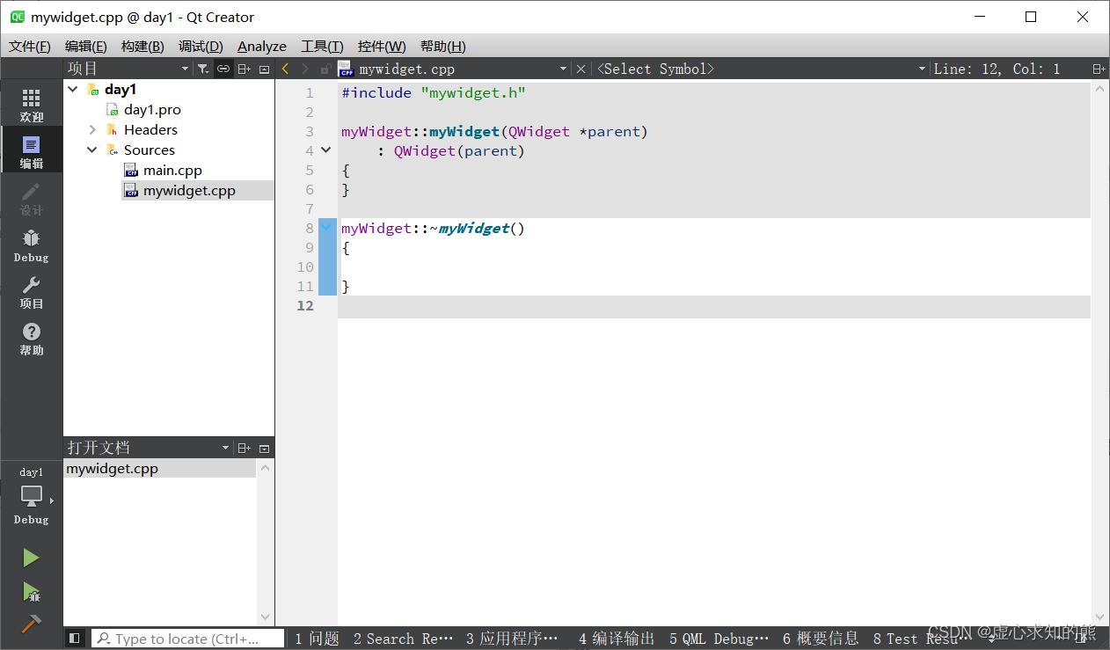The width and height of the screenshot is (1110, 650).
Task: Open the mywidget.cpp file dropdown
Action: pyautogui.click(x=564, y=69)
